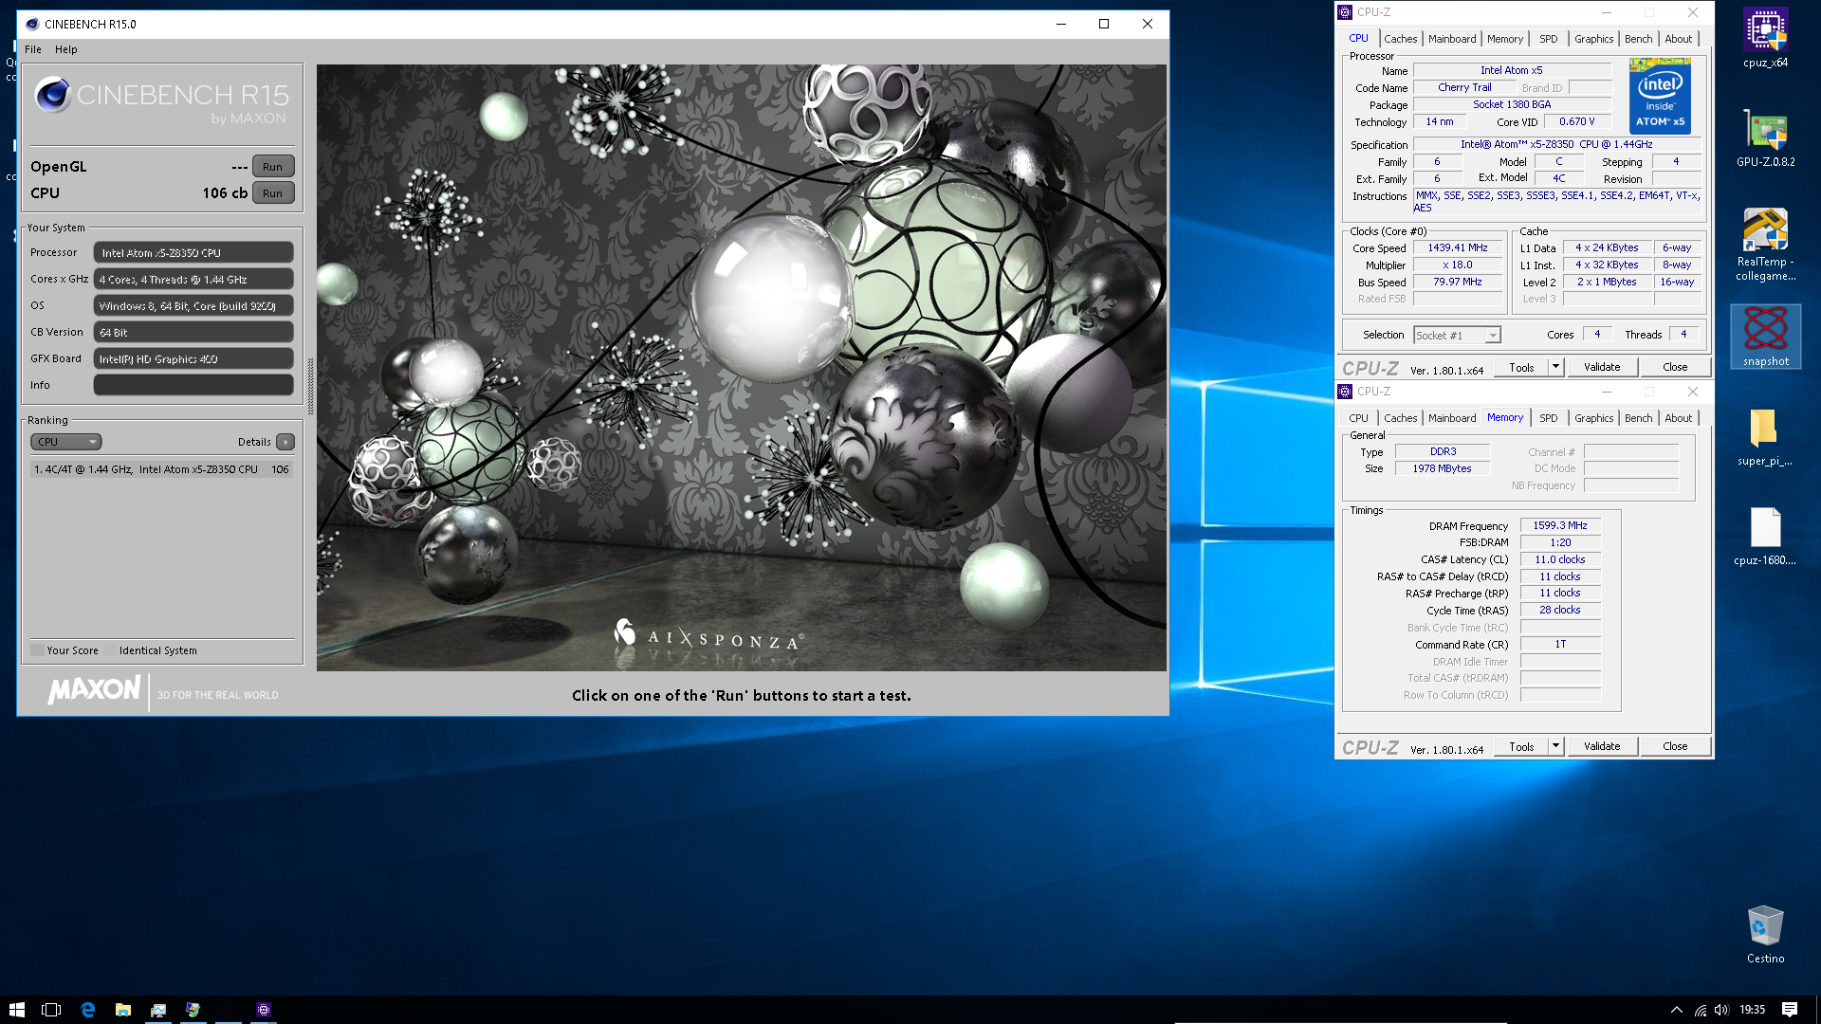Click the Processor field in Cinebench
This screenshot has height=1024, width=1821.
click(193, 252)
